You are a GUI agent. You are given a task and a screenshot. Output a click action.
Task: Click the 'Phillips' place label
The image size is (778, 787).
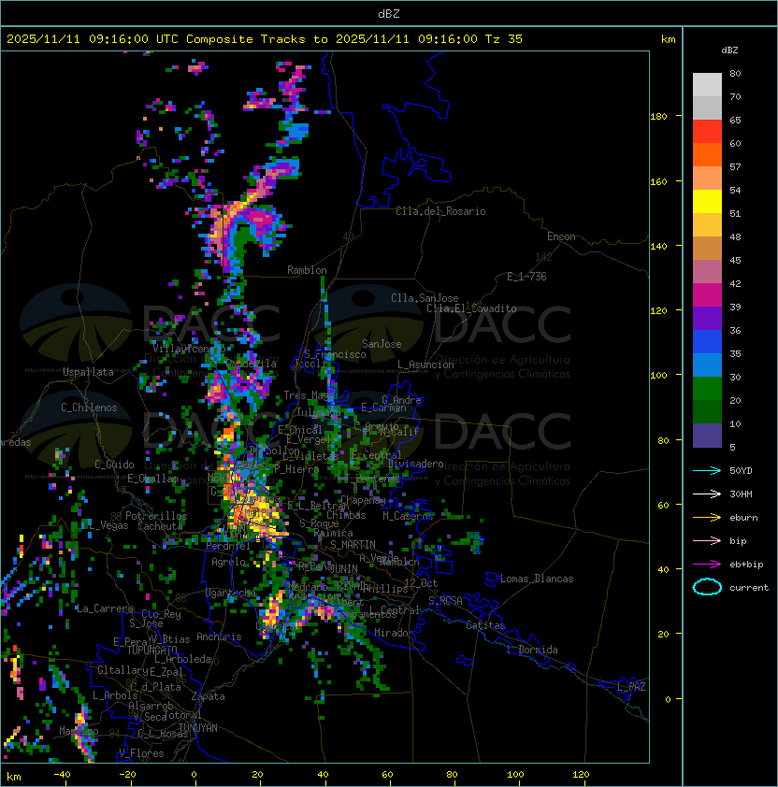[x=386, y=589]
